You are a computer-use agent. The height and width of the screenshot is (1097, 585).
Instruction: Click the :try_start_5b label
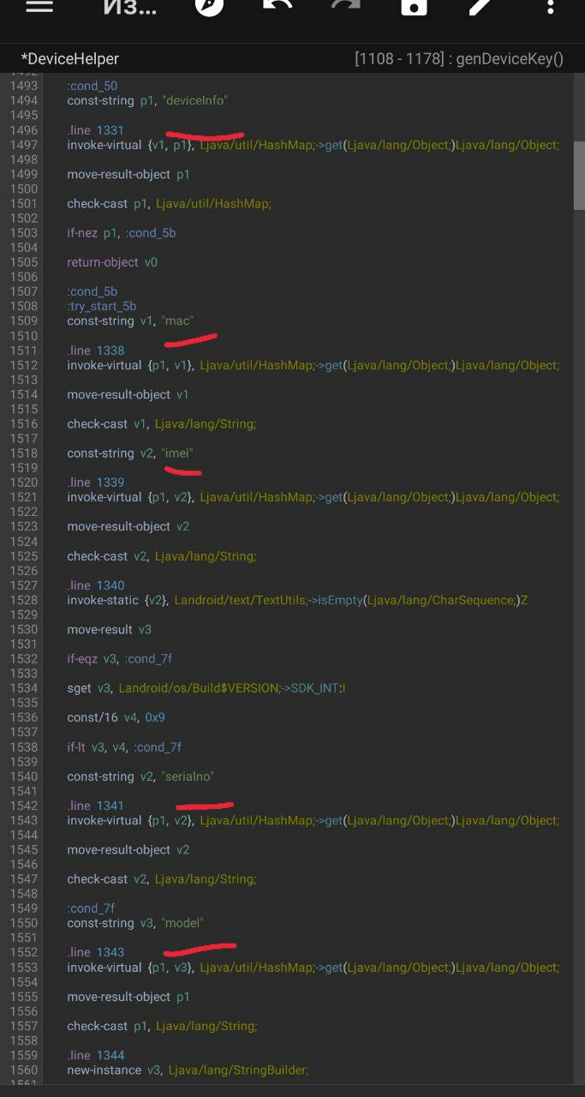click(102, 306)
